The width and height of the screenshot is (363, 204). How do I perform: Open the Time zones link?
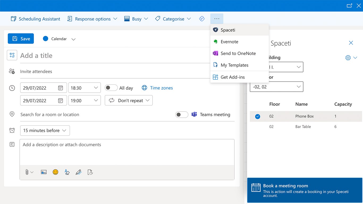pyautogui.click(x=161, y=88)
